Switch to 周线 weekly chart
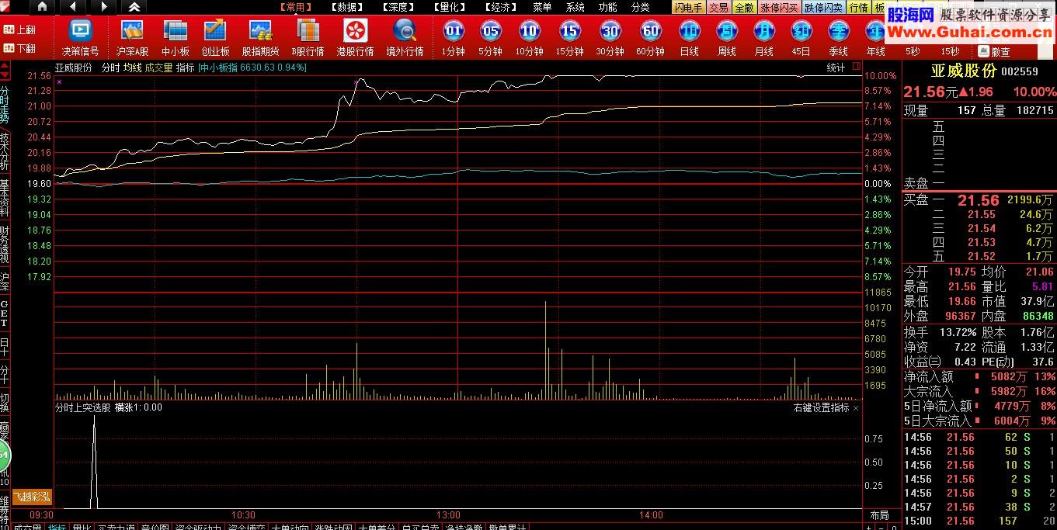 click(726, 38)
